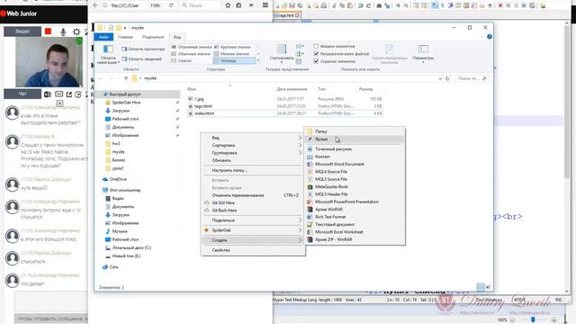The height and width of the screenshot is (324, 576).
Task: Focus the chat message input field
Action: (x=50, y=301)
